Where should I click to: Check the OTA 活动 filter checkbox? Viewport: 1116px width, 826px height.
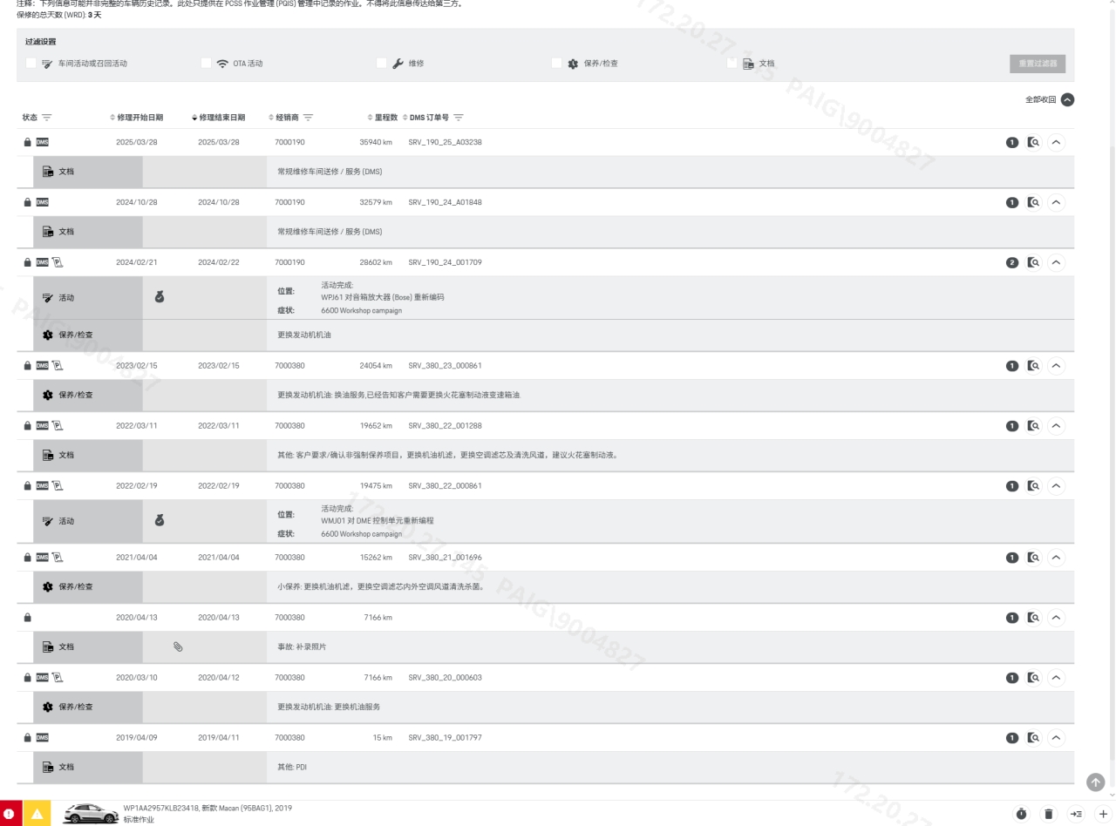tap(207, 63)
